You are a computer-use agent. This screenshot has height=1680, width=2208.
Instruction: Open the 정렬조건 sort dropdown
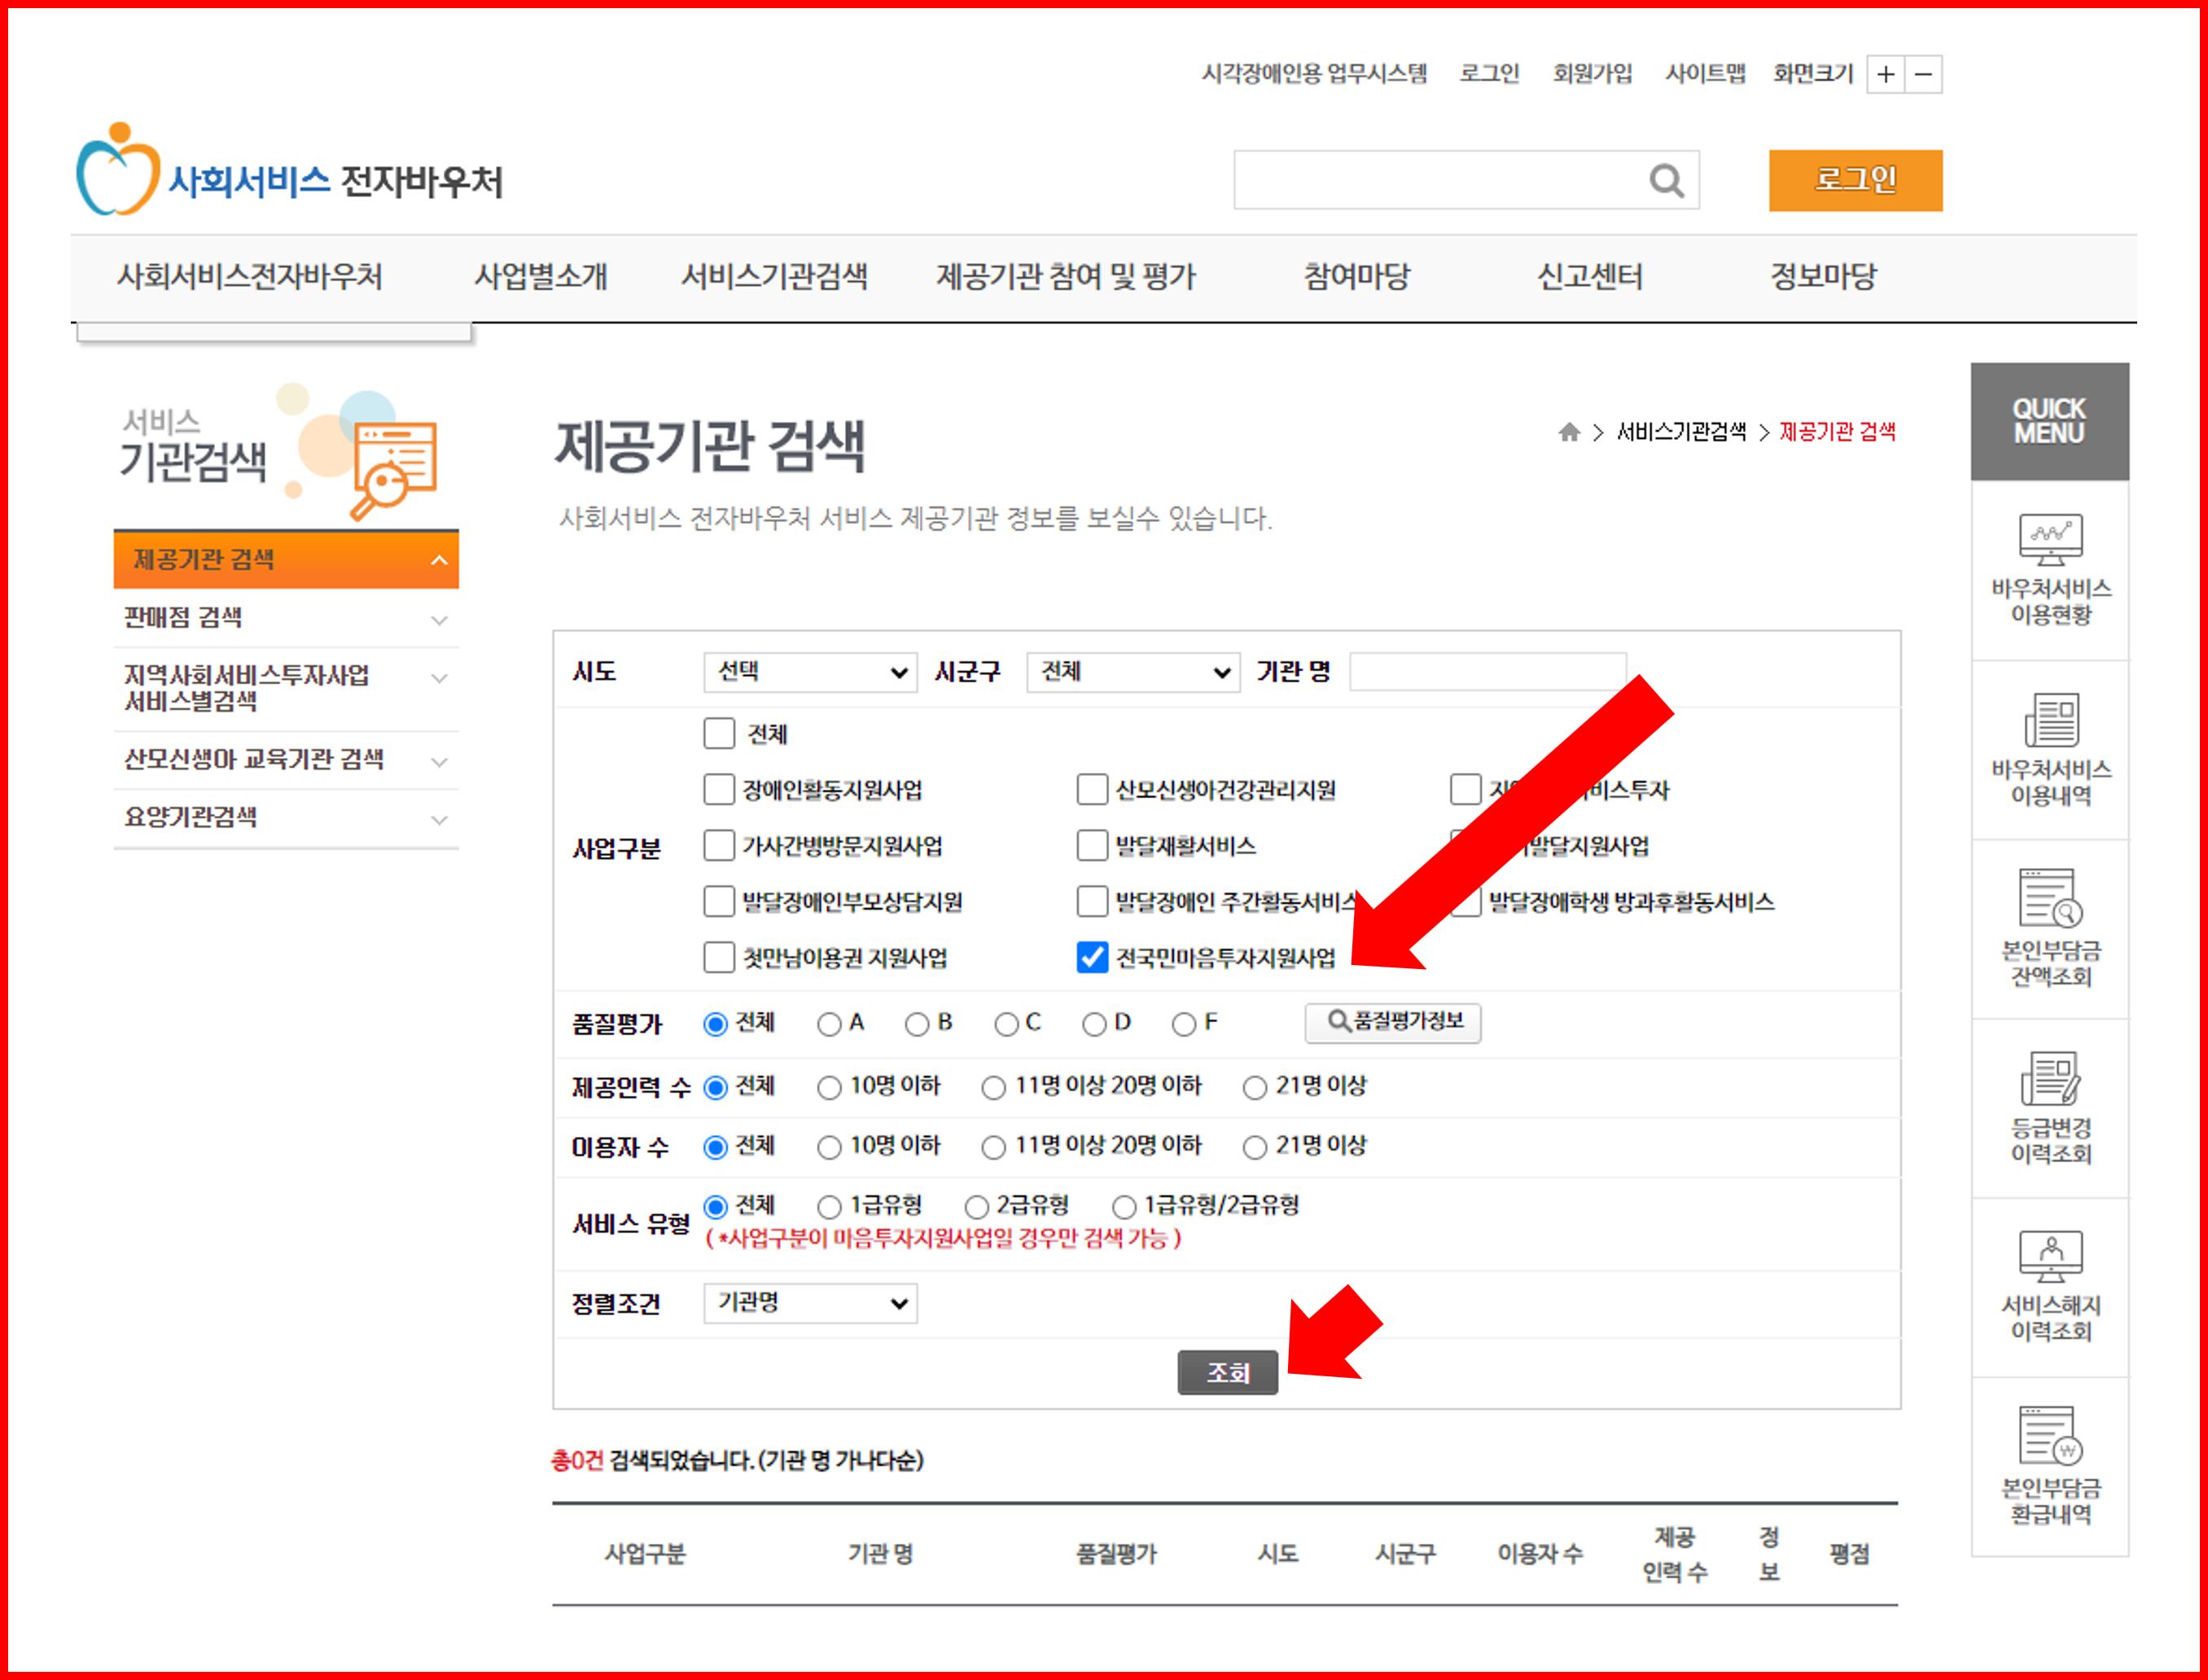click(809, 1303)
